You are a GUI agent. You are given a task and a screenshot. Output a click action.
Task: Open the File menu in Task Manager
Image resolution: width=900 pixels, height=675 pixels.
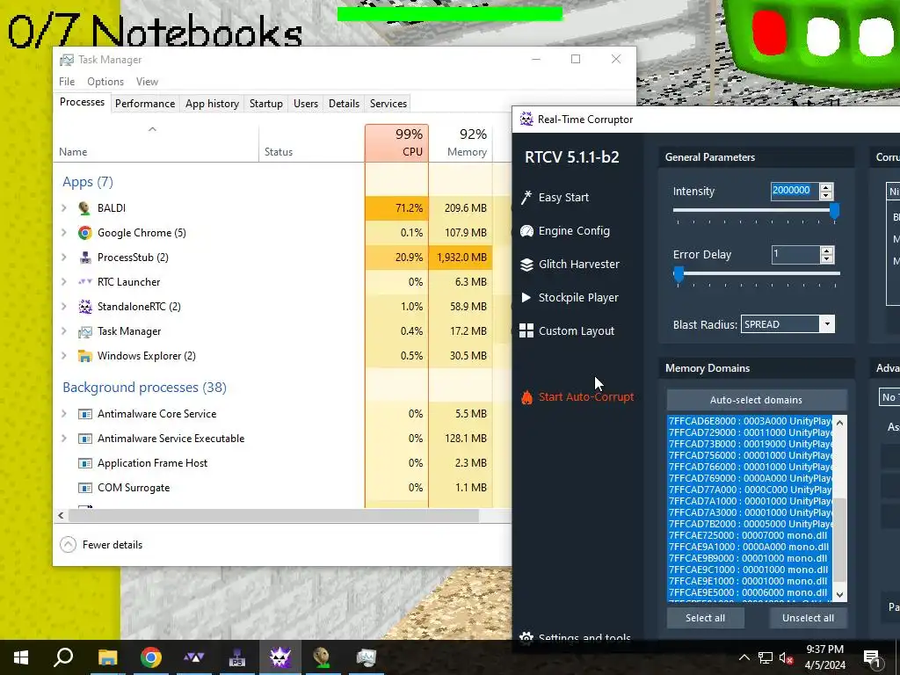tap(67, 82)
